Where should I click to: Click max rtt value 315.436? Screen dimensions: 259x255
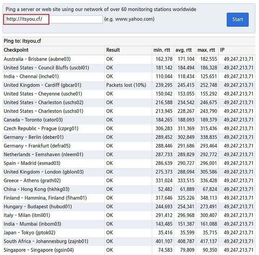click(x=209, y=128)
